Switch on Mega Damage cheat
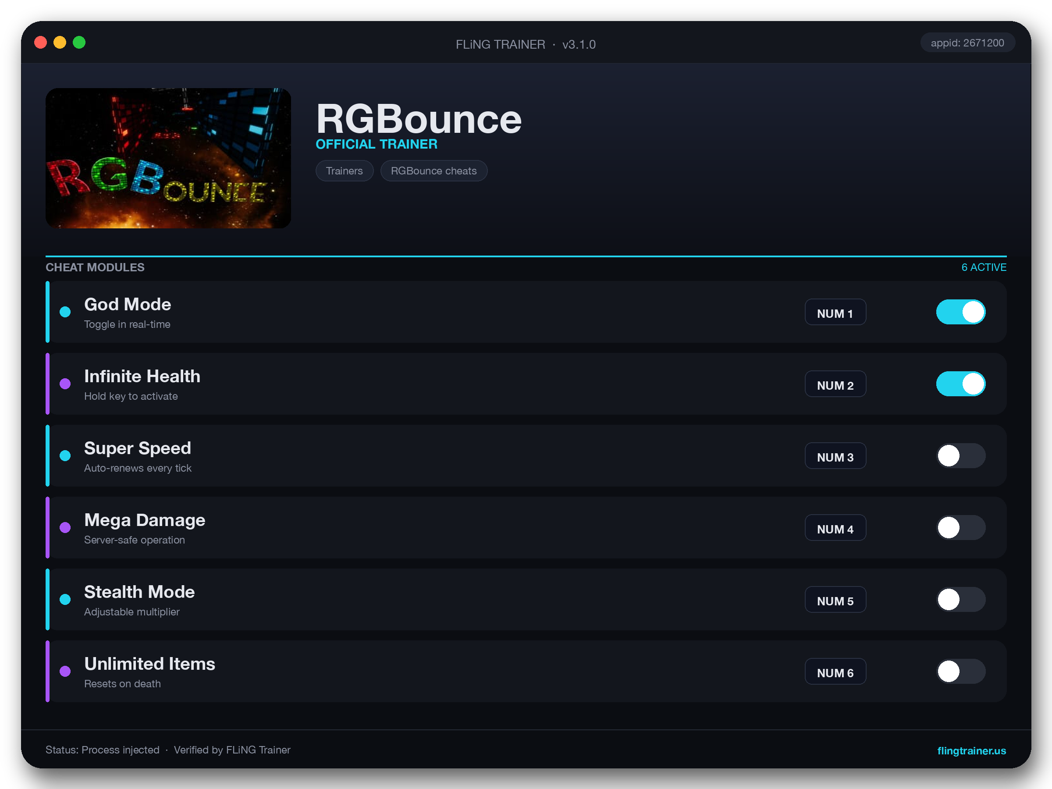 (x=961, y=527)
